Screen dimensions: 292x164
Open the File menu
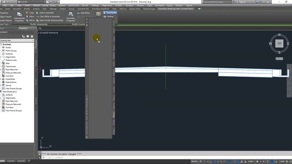(x=5, y=5)
